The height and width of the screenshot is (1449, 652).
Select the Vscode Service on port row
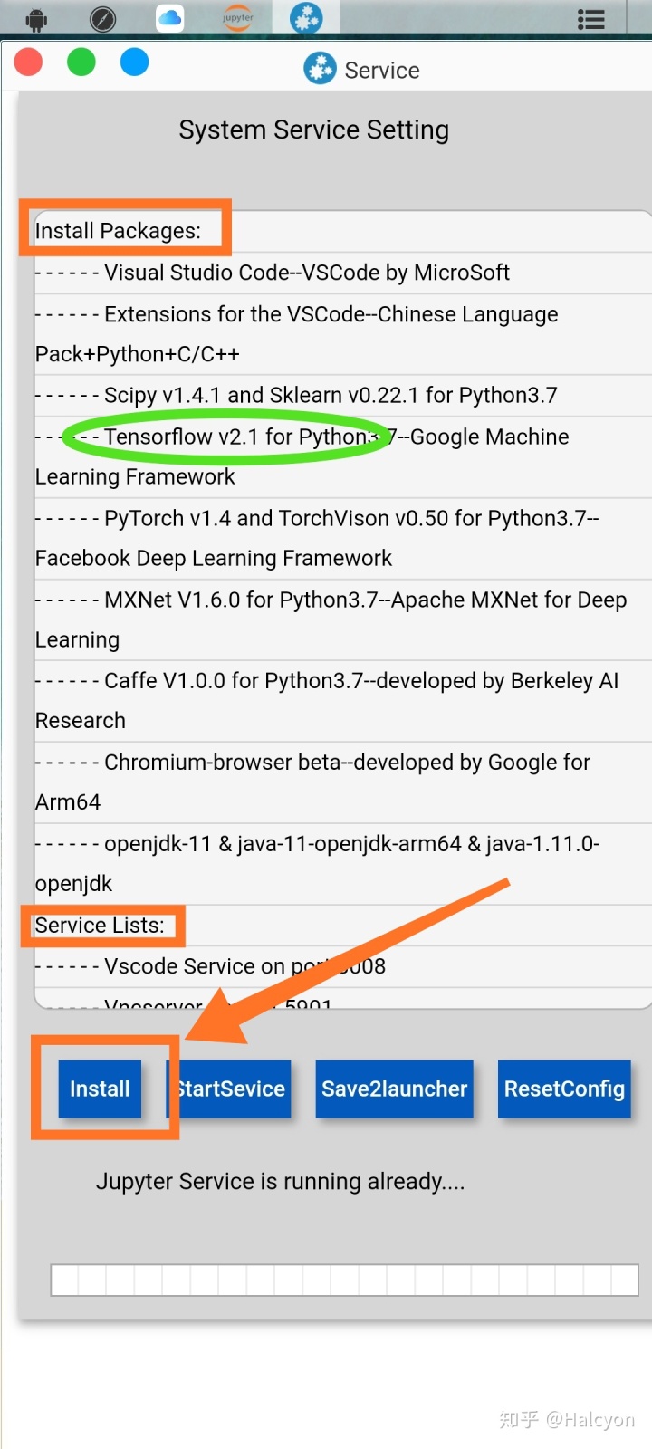click(342, 966)
